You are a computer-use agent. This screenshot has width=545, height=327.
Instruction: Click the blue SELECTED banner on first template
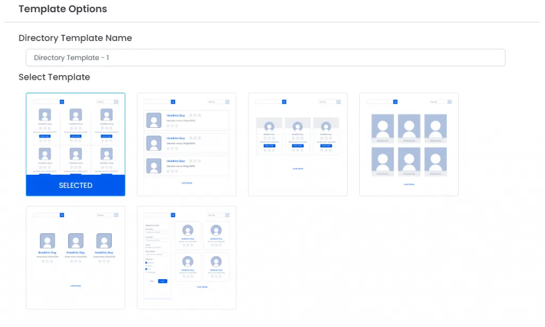click(x=76, y=185)
